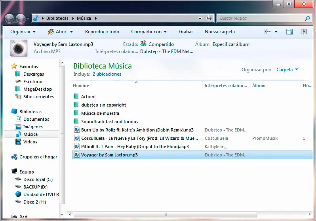Select Burn Up by Rollz mp3 file icon
The height and width of the screenshot is (221, 316).
tap(77, 130)
